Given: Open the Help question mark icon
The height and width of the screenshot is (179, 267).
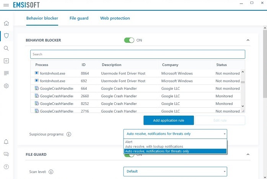Looking at the screenshot, I should (6, 167).
